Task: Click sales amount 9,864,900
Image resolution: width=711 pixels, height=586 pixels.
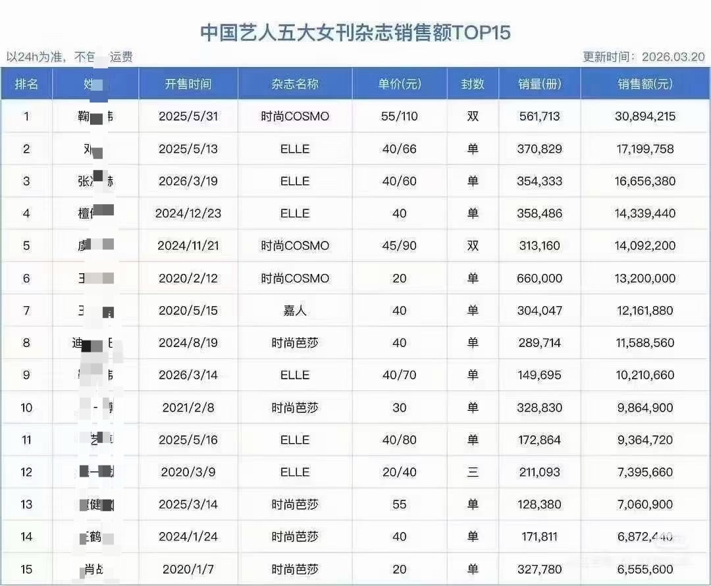Action: (x=645, y=408)
